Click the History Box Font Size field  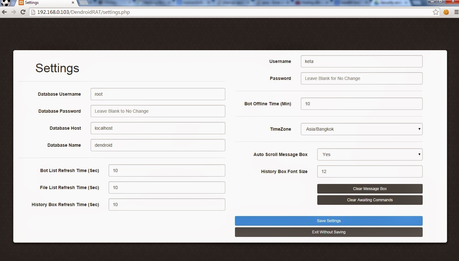370,171
